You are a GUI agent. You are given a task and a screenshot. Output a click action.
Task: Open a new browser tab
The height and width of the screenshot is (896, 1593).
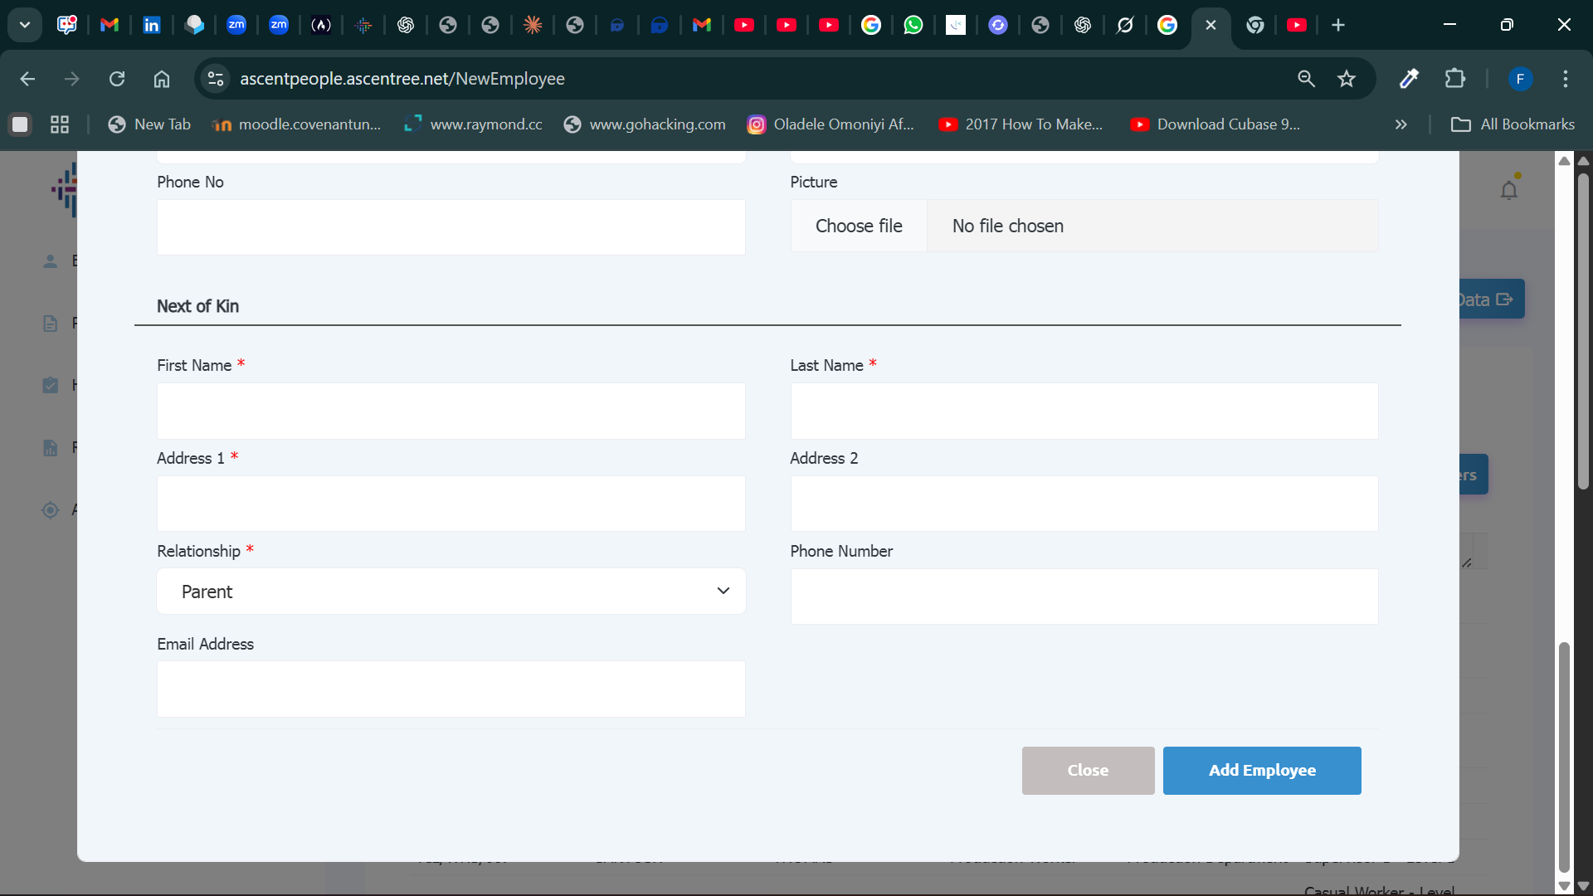click(x=1337, y=25)
